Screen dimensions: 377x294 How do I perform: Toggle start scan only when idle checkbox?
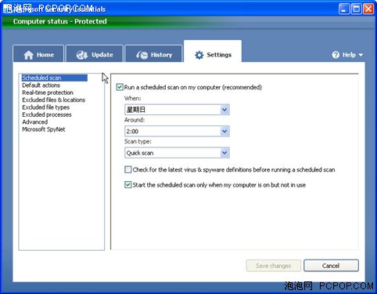coord(128,185)
